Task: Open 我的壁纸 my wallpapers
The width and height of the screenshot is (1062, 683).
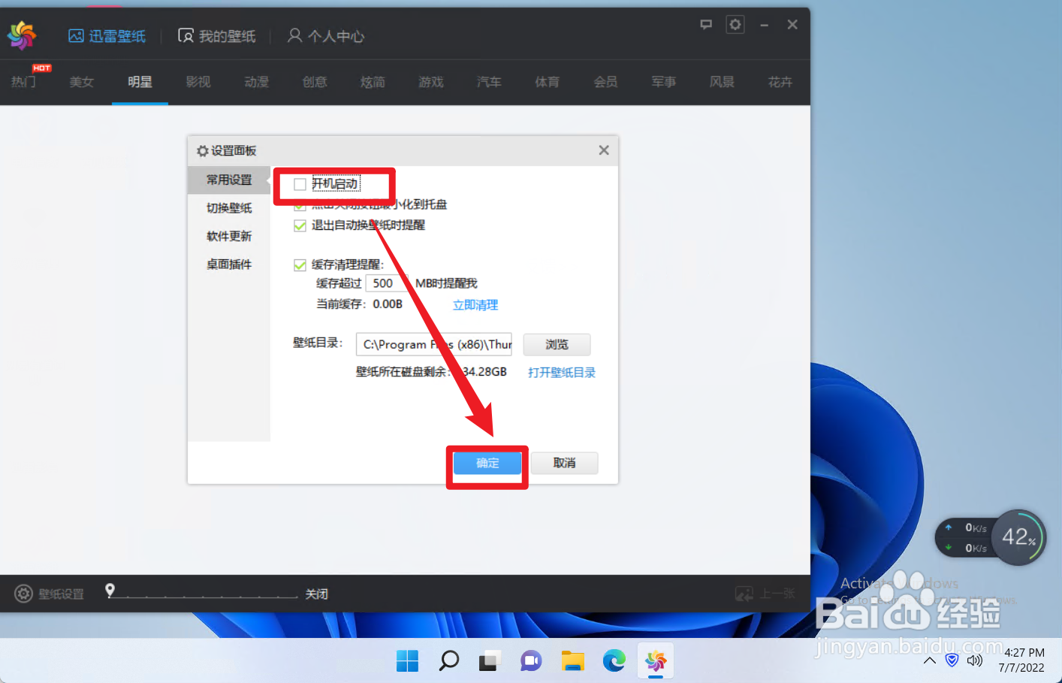Action: point(217,36)
